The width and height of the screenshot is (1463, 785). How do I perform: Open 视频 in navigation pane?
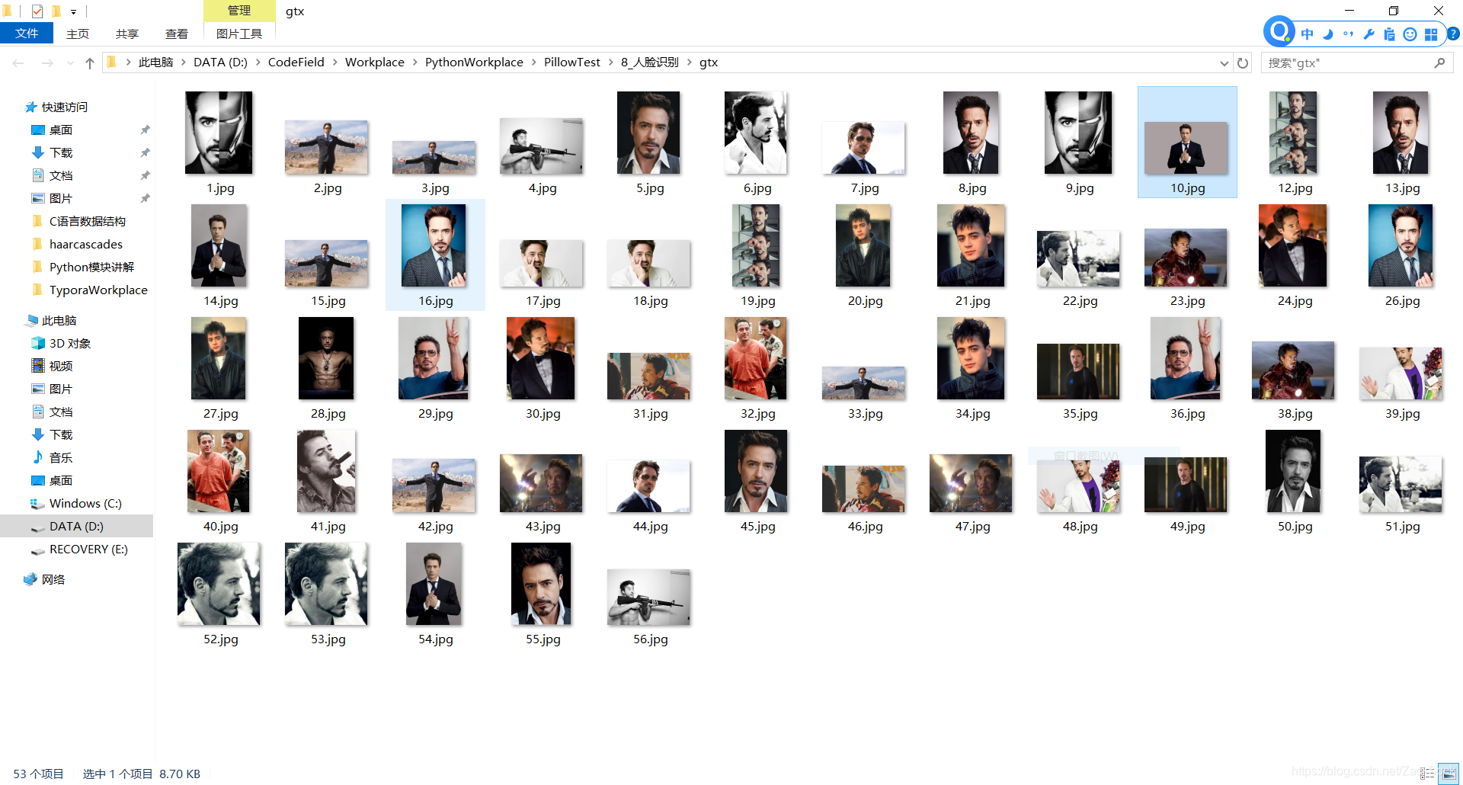tap(61, 367)
